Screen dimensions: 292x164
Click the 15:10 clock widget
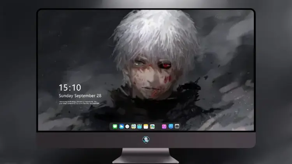(x=70, y=87)
